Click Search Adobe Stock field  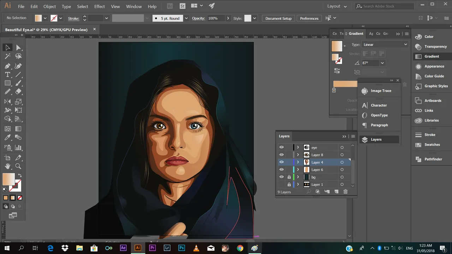pyautogui.click(x=384, y=6)
